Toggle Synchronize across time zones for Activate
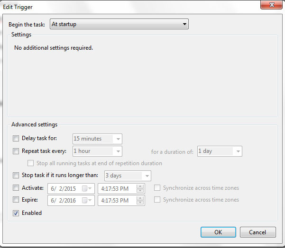The width and height of the screenshot is (285, 248). (x=157, y=188)
